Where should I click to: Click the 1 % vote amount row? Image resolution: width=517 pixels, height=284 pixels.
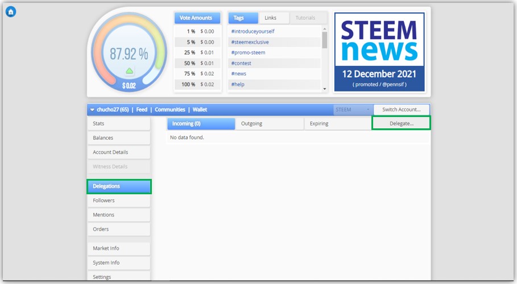click(197, 31)
